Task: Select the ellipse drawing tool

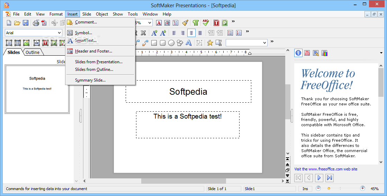Action: click(x=171, y=43)
